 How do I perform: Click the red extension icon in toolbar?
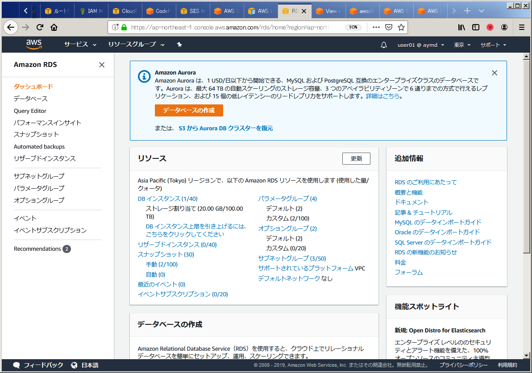490,27
